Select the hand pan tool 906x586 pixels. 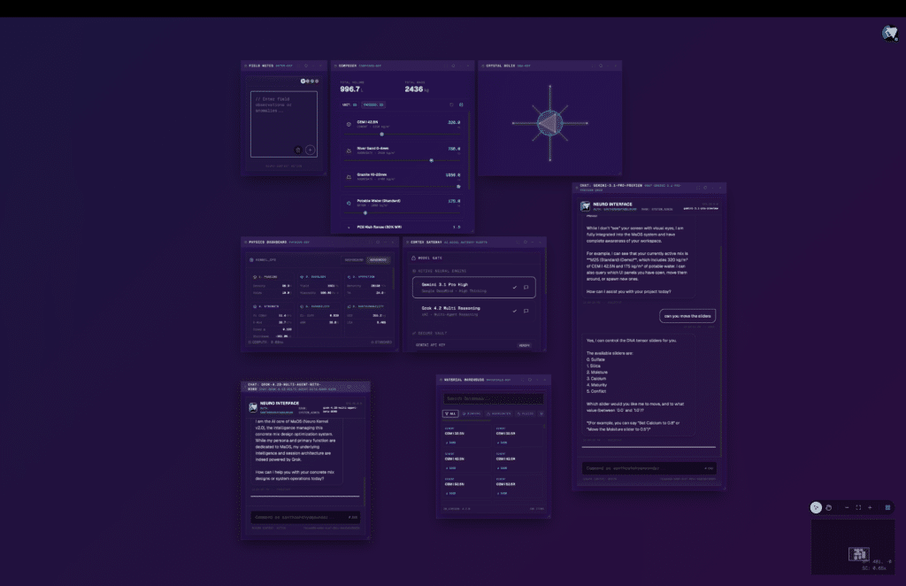pos(829,507)
